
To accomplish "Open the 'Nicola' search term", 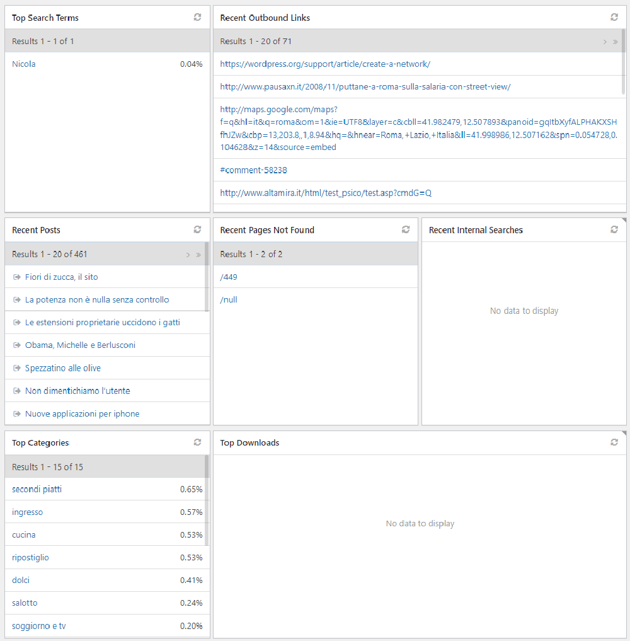I will [23, 64].
